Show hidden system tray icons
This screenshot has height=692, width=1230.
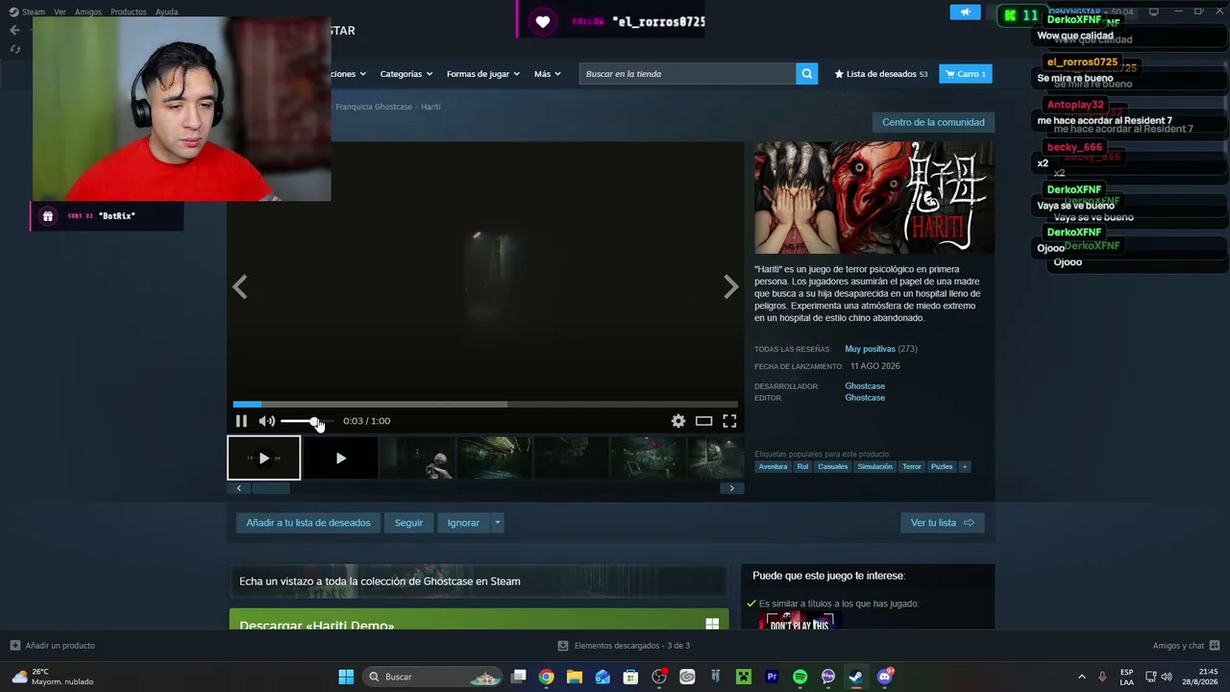click(x=1081, y=677)
